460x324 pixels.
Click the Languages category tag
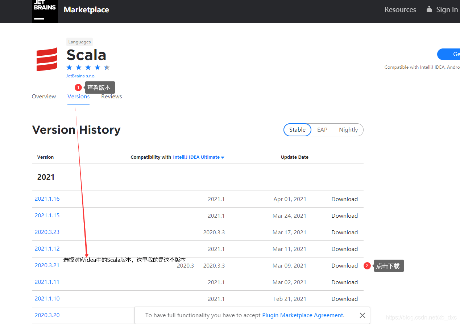click(79, 42)
